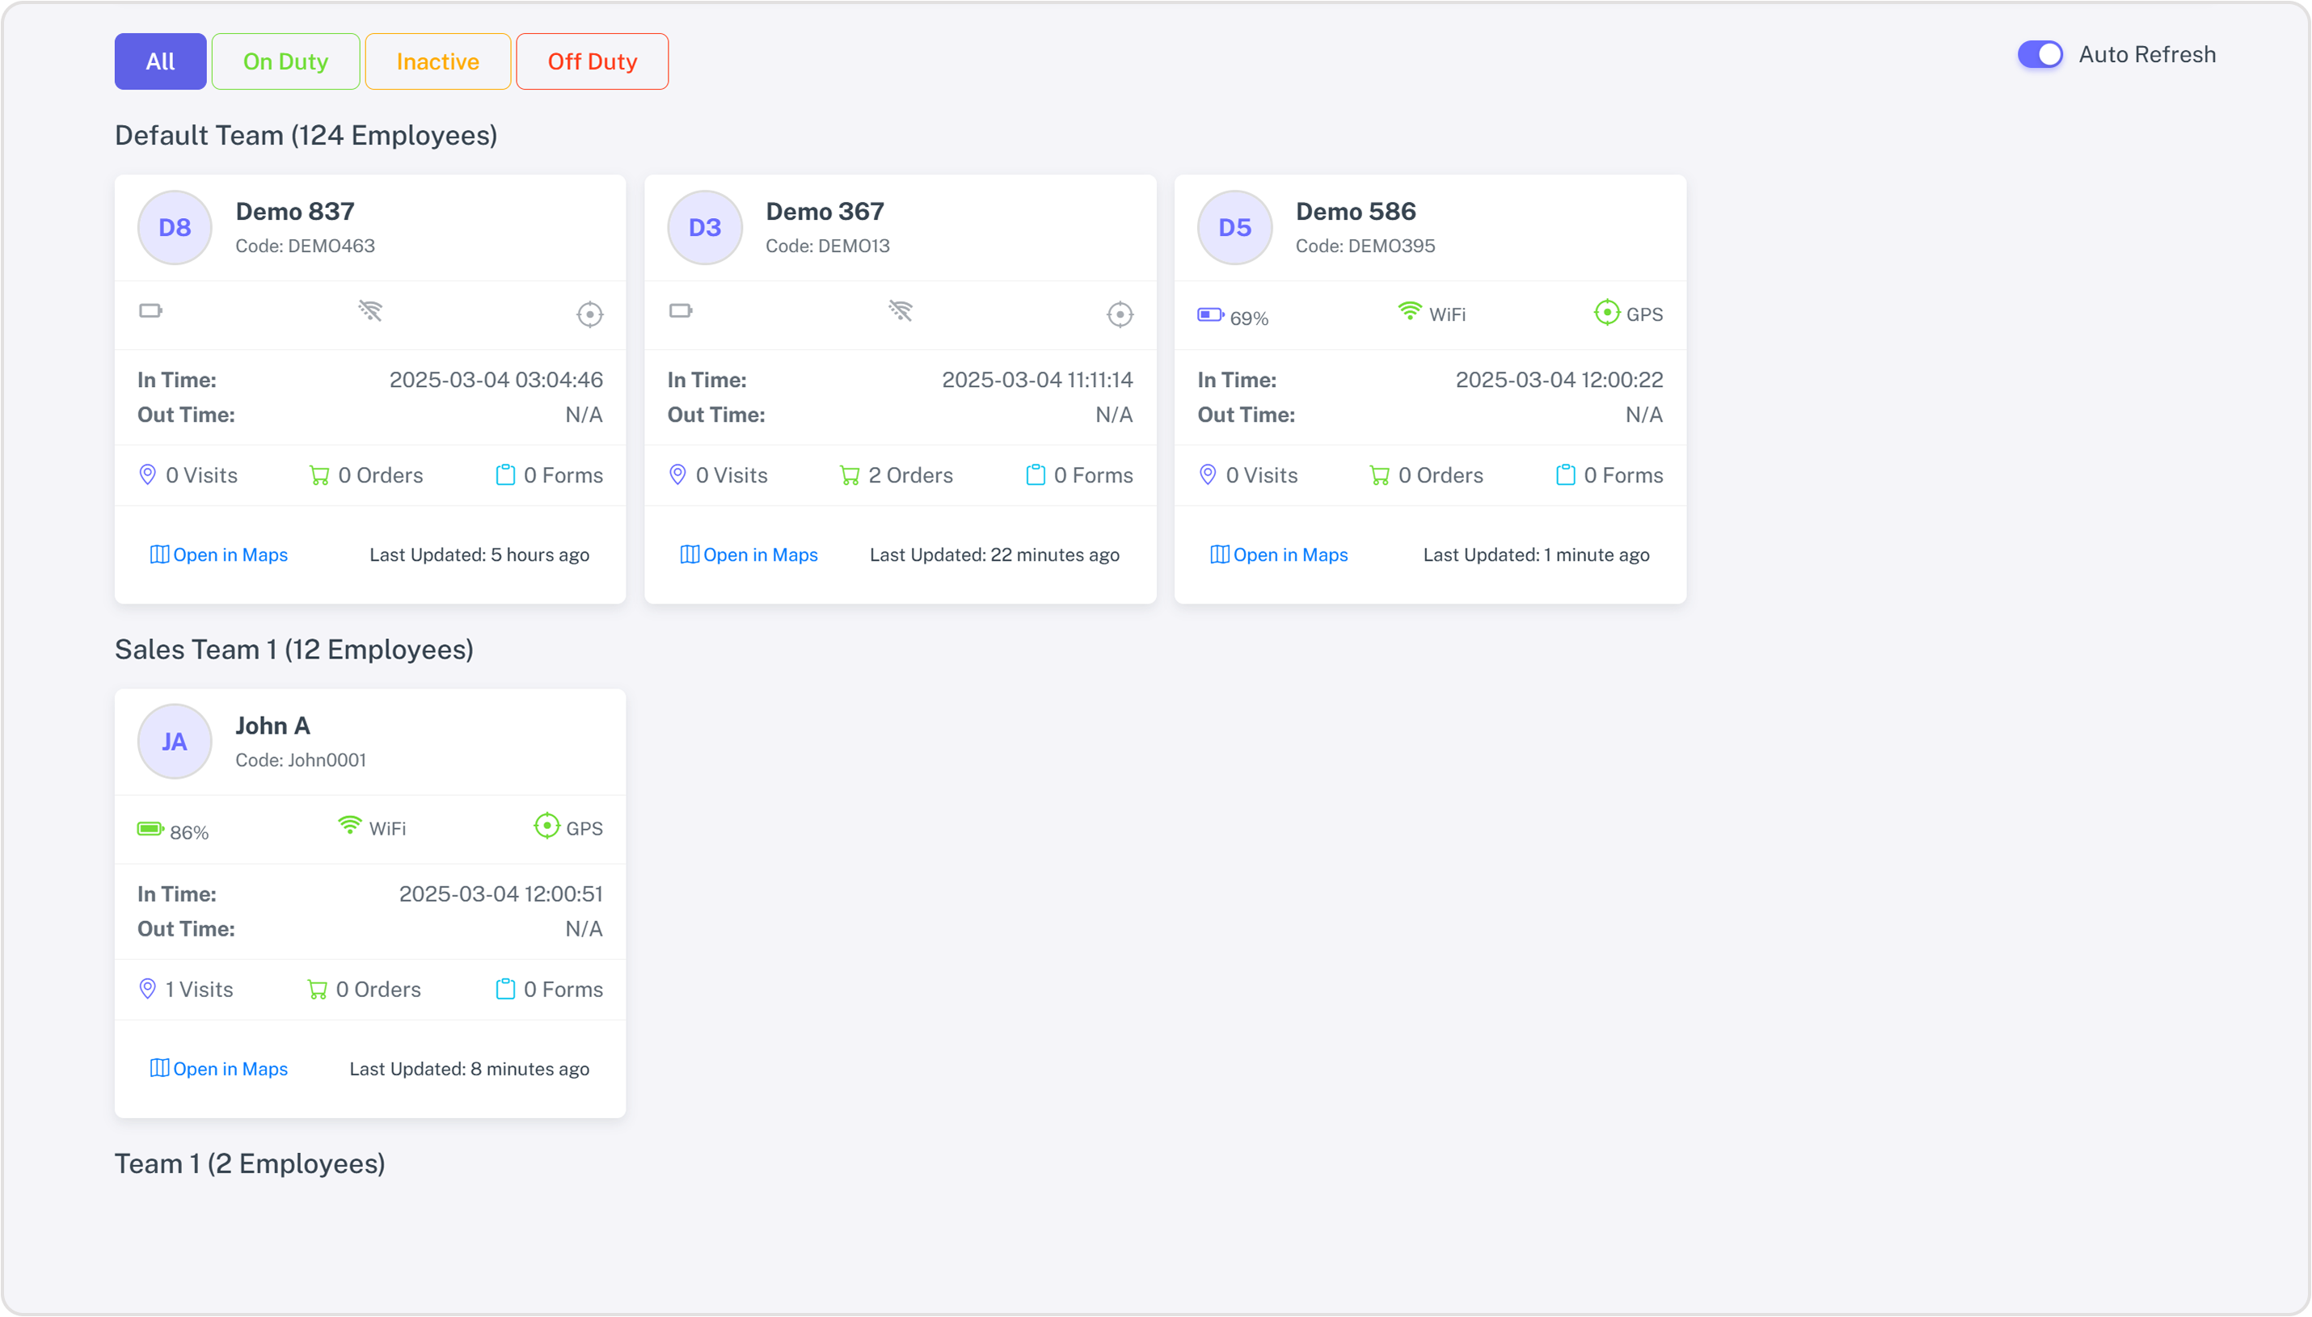The height and width of the screenshot is (1317, 2312).
Task: Click the D8 avatar for Demo 837
Action: (175, 227)
